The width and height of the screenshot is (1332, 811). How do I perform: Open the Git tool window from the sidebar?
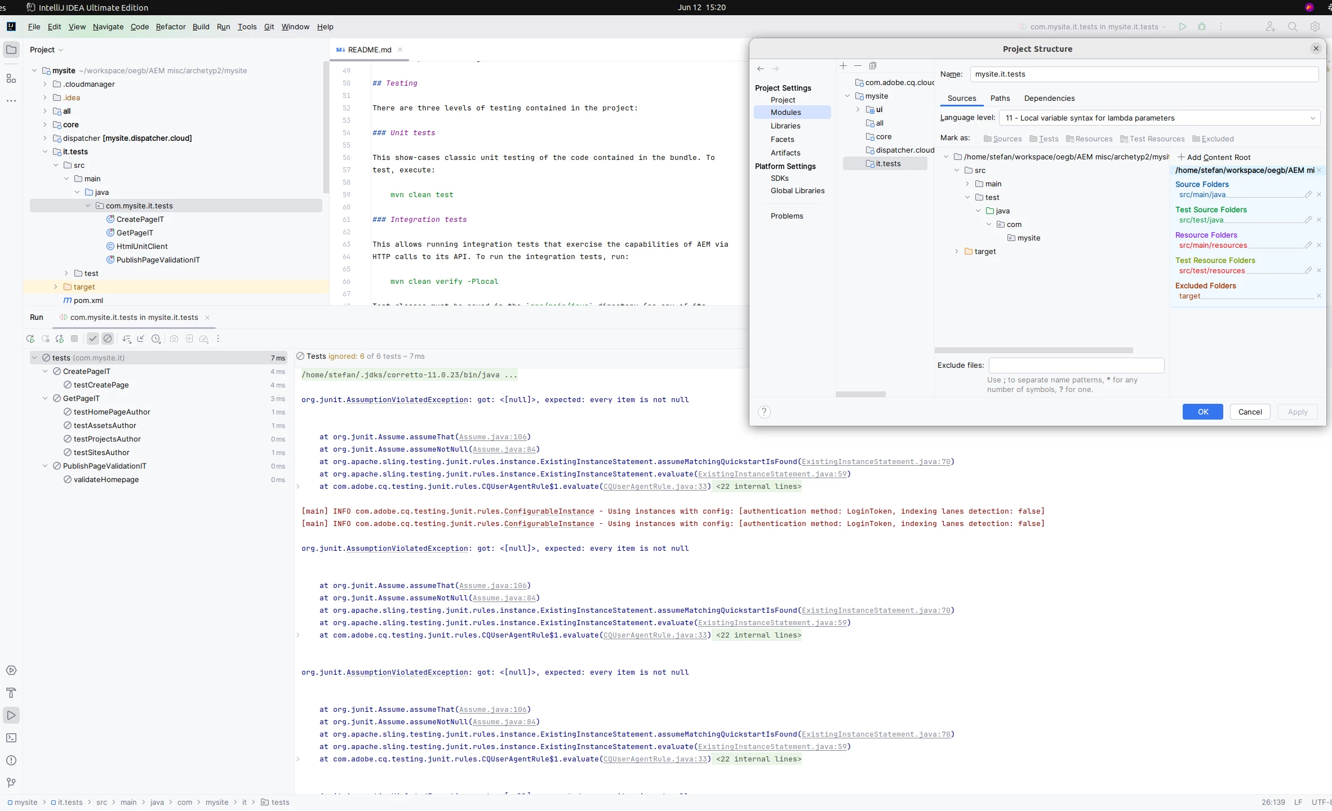tap(11, 783)
